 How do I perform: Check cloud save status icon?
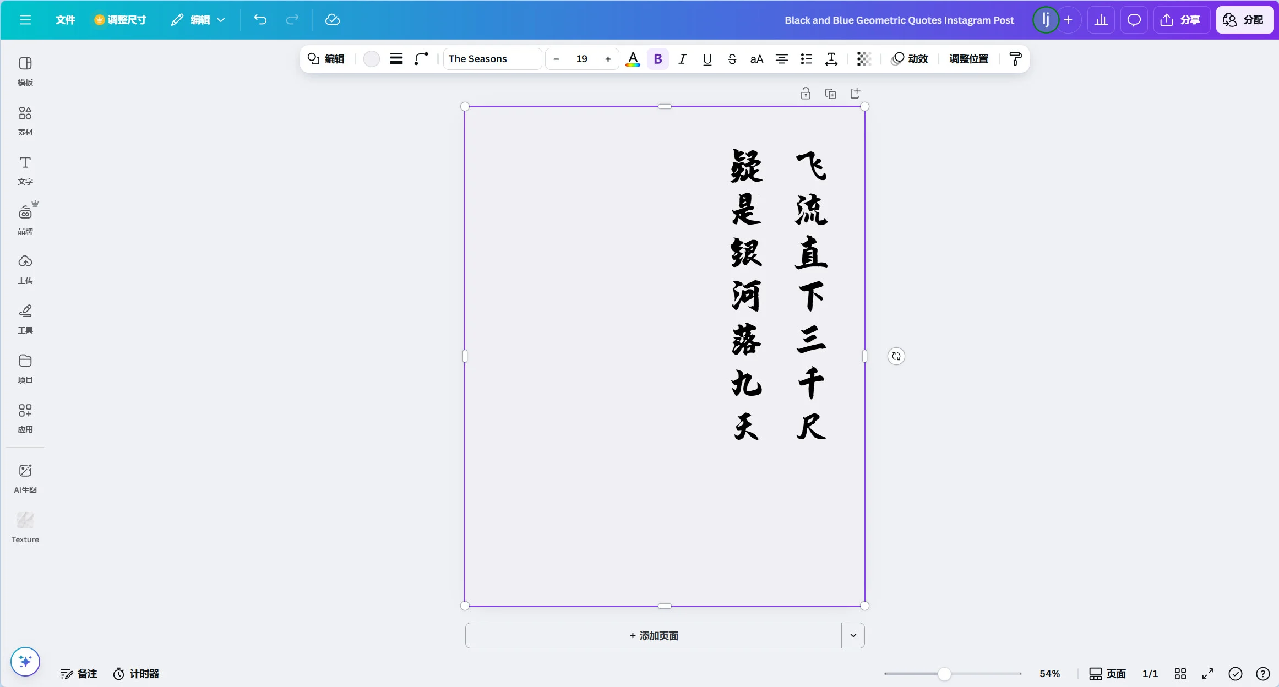click(333, 20)
